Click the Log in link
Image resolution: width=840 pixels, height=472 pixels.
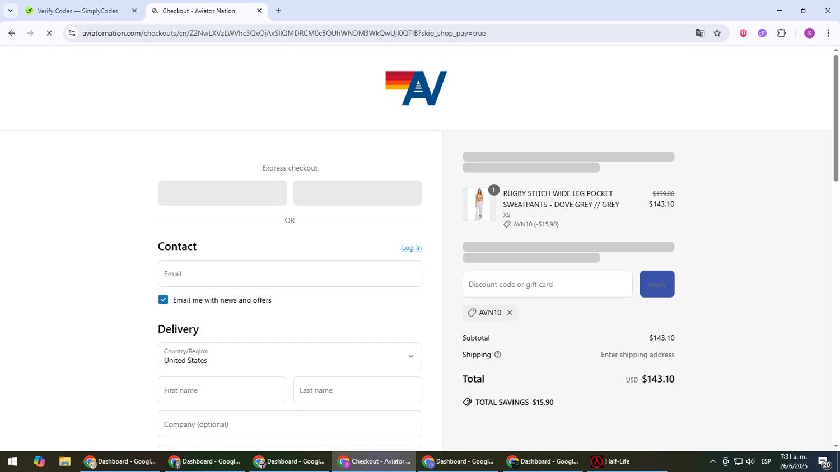(412, 248)
